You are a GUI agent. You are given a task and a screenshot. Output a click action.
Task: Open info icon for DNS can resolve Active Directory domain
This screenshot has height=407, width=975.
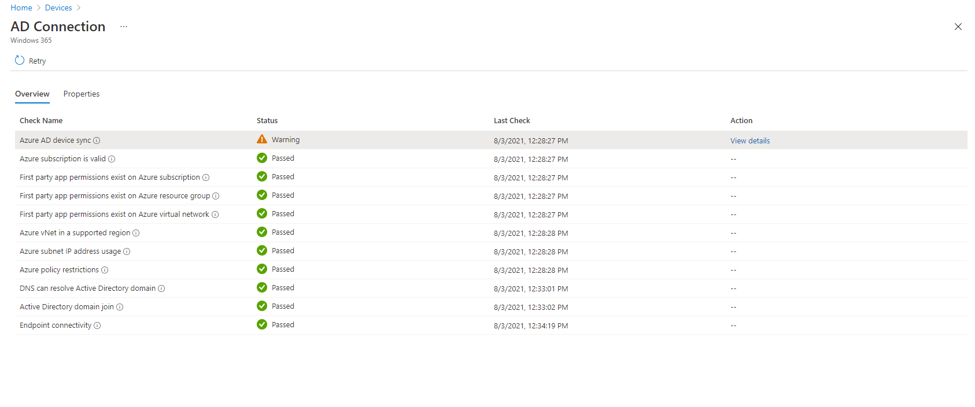(161, 288)
